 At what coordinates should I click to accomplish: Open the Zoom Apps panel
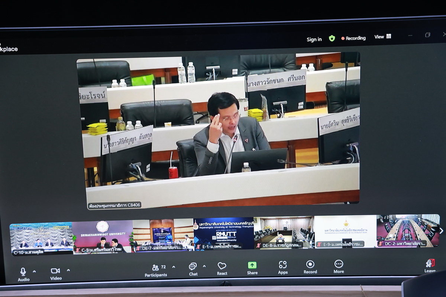(x=283, y=267)
